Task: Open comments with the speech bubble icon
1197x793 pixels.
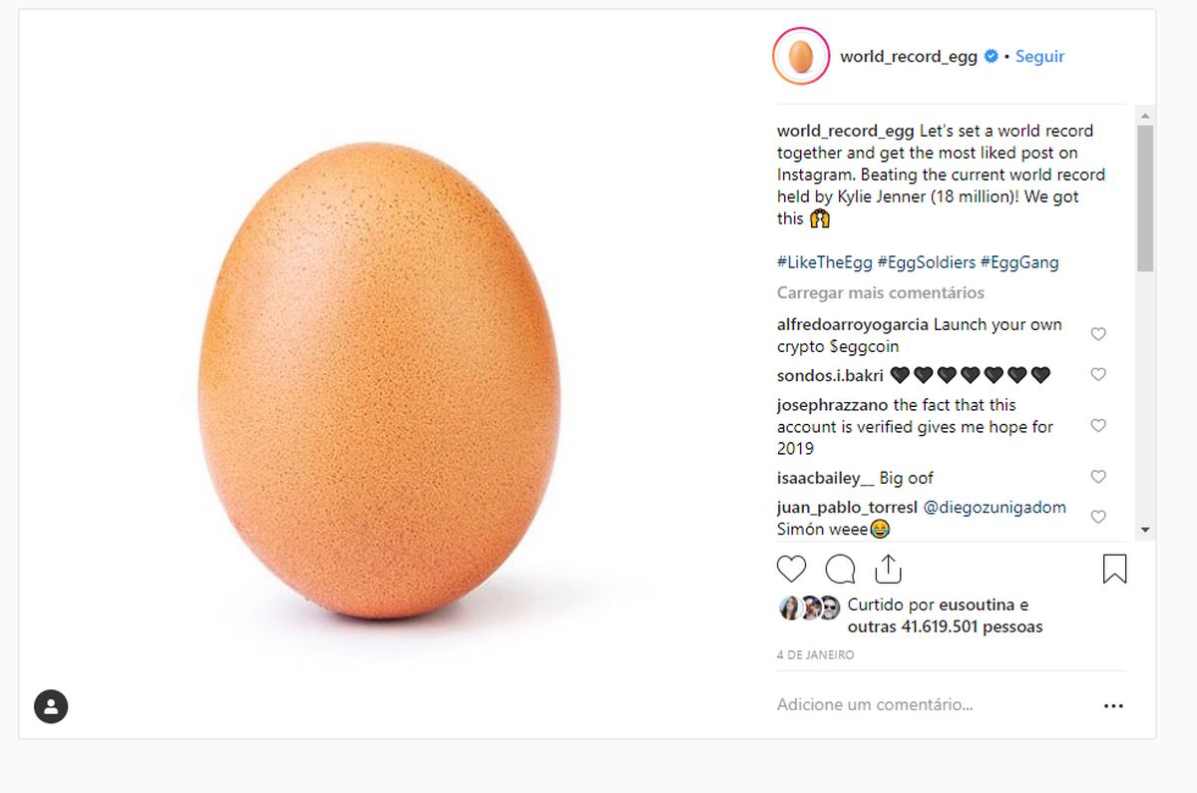Action: click(x=840, y=570)
